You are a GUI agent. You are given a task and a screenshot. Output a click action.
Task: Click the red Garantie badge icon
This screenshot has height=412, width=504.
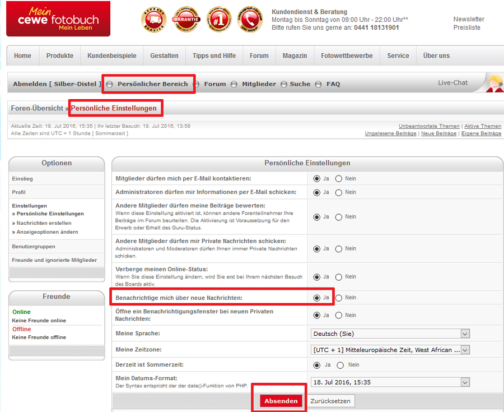(186, 19)
